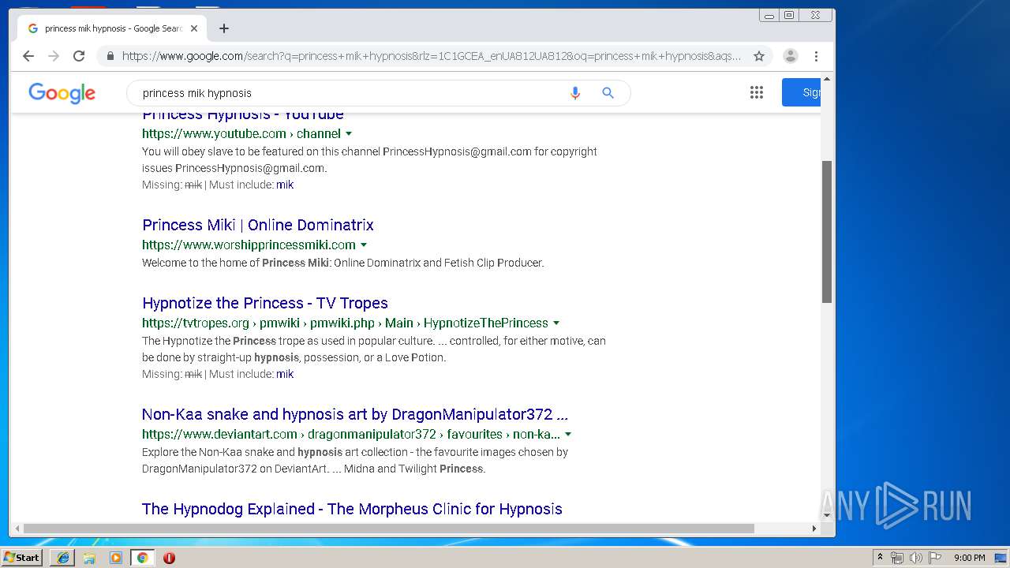1010x568 pixels.
Task: Click the vertical scrollbar thumb
Action: [827, 232]
